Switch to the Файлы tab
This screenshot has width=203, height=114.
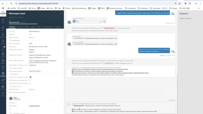pos(27,27)
